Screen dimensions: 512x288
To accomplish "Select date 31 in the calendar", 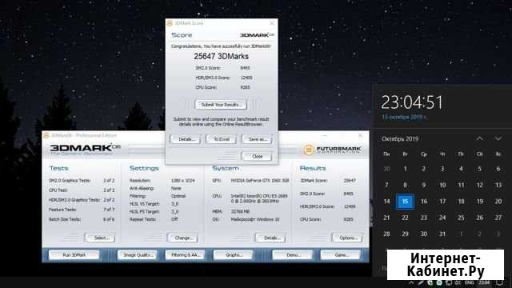I will (x=442, y=234).
